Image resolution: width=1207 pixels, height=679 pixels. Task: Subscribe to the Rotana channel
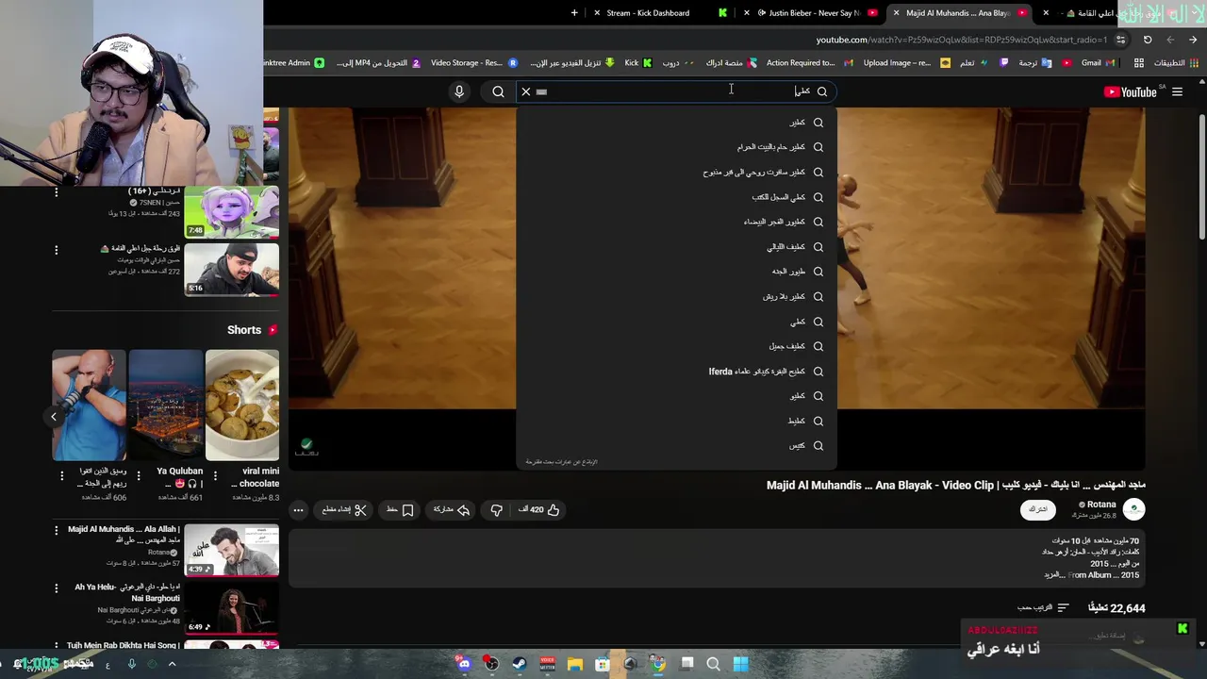(x=1037, y=509)
